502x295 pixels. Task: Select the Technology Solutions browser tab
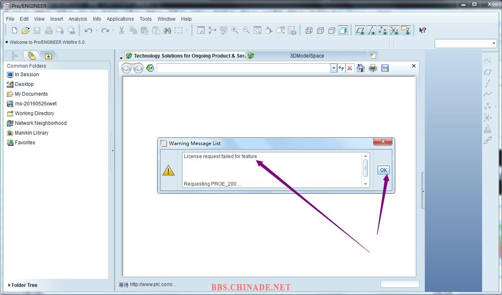[x=186, y=56]
